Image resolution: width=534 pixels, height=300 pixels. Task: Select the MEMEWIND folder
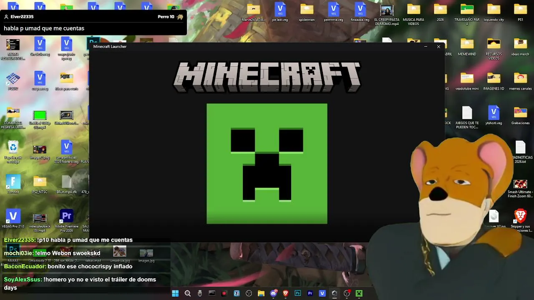pos(467,47)
